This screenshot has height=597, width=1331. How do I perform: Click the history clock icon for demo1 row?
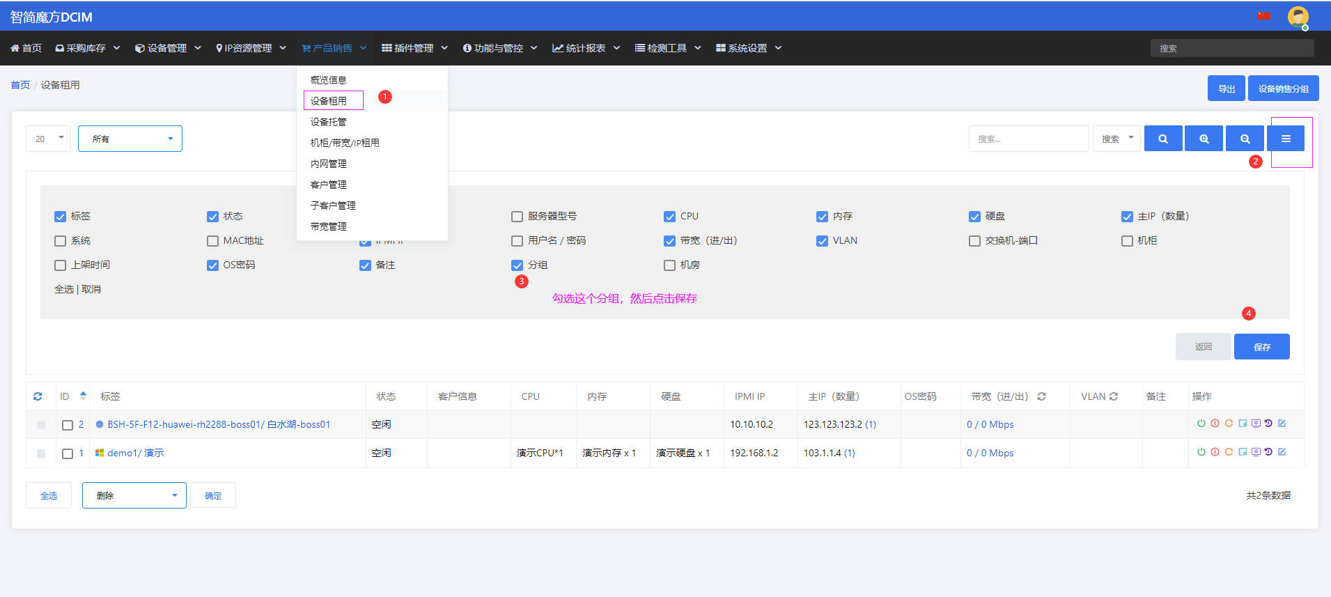(1268, 452)
